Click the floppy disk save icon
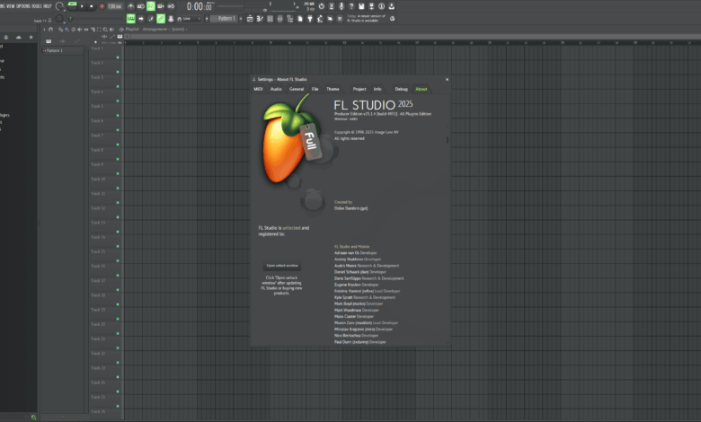Viewport: 701px width, 422px height. pyautogui.click(x=361, y=6)
